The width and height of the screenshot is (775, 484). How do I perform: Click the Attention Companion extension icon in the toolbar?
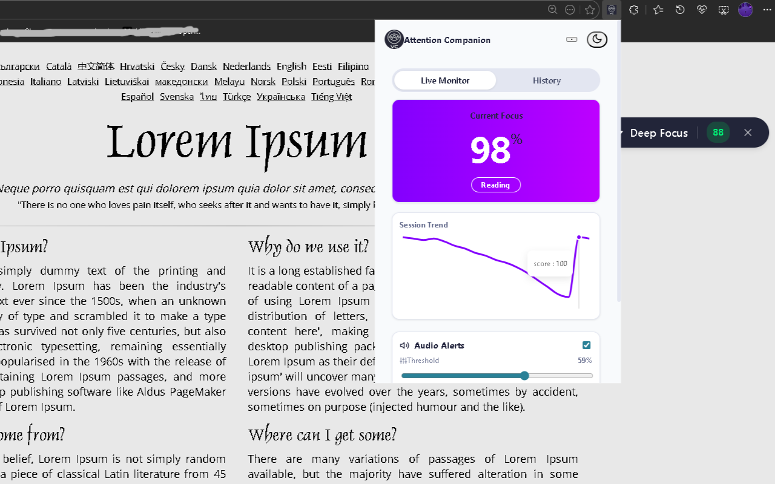point(611,10)
